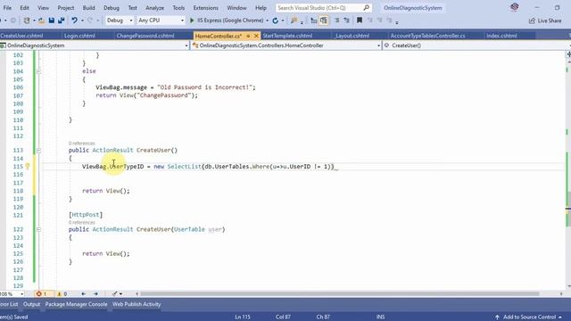
Task: Close the HomeController.cs tab
Action: pyautogui.click(x=256, y=36)
